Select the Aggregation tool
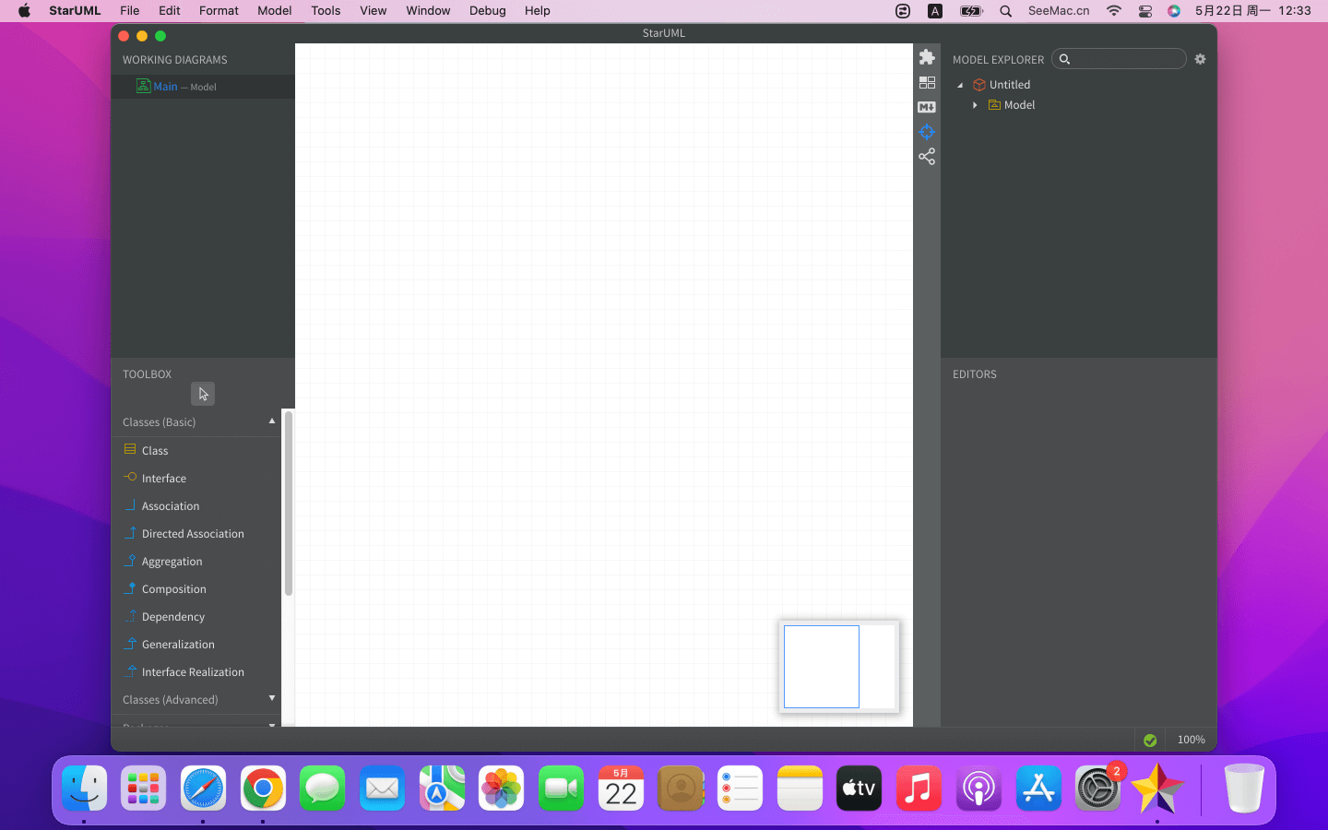Viewport: 1328px width, 830px height. tap(196, 561)
